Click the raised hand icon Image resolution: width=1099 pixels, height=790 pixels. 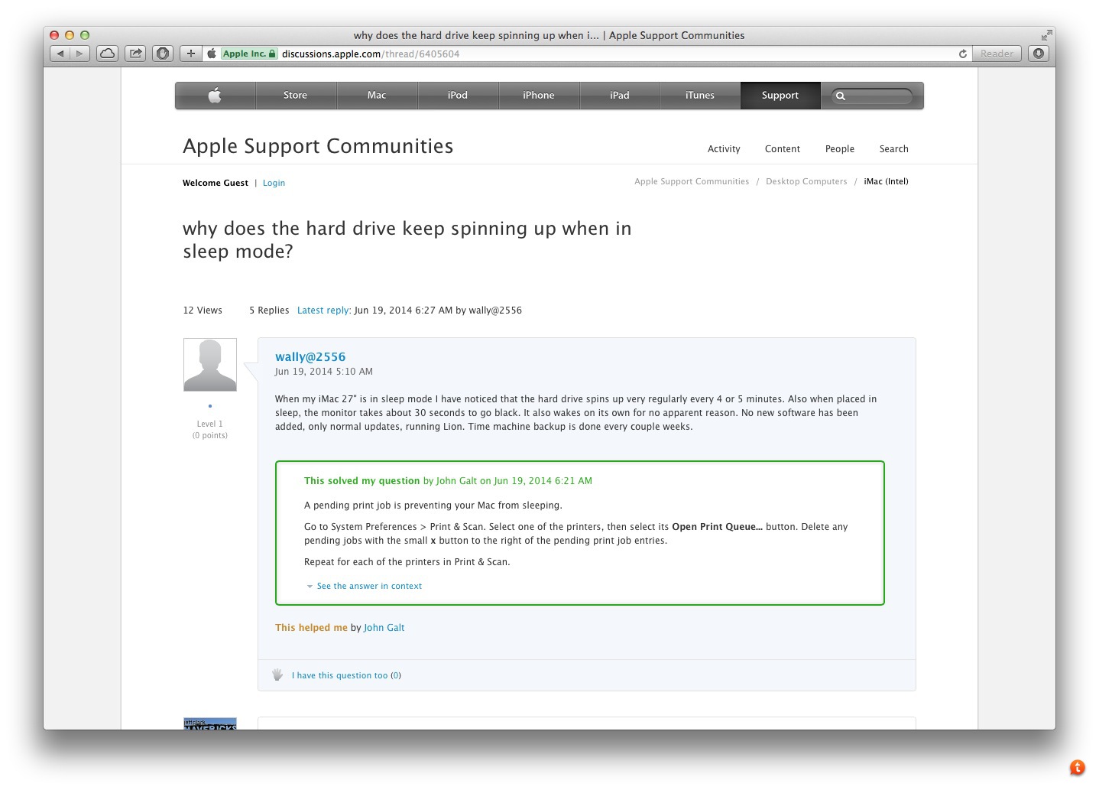pyautogui.click(x=277, y=675)
